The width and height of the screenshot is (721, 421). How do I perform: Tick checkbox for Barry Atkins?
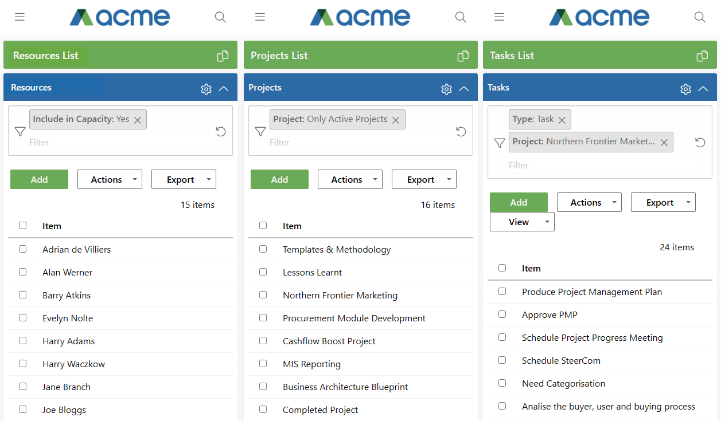click(22, 295)
